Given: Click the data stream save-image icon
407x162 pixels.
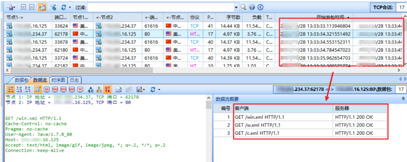Looking at the screenshot, I should pyautogui.click(x=139, y=89).
